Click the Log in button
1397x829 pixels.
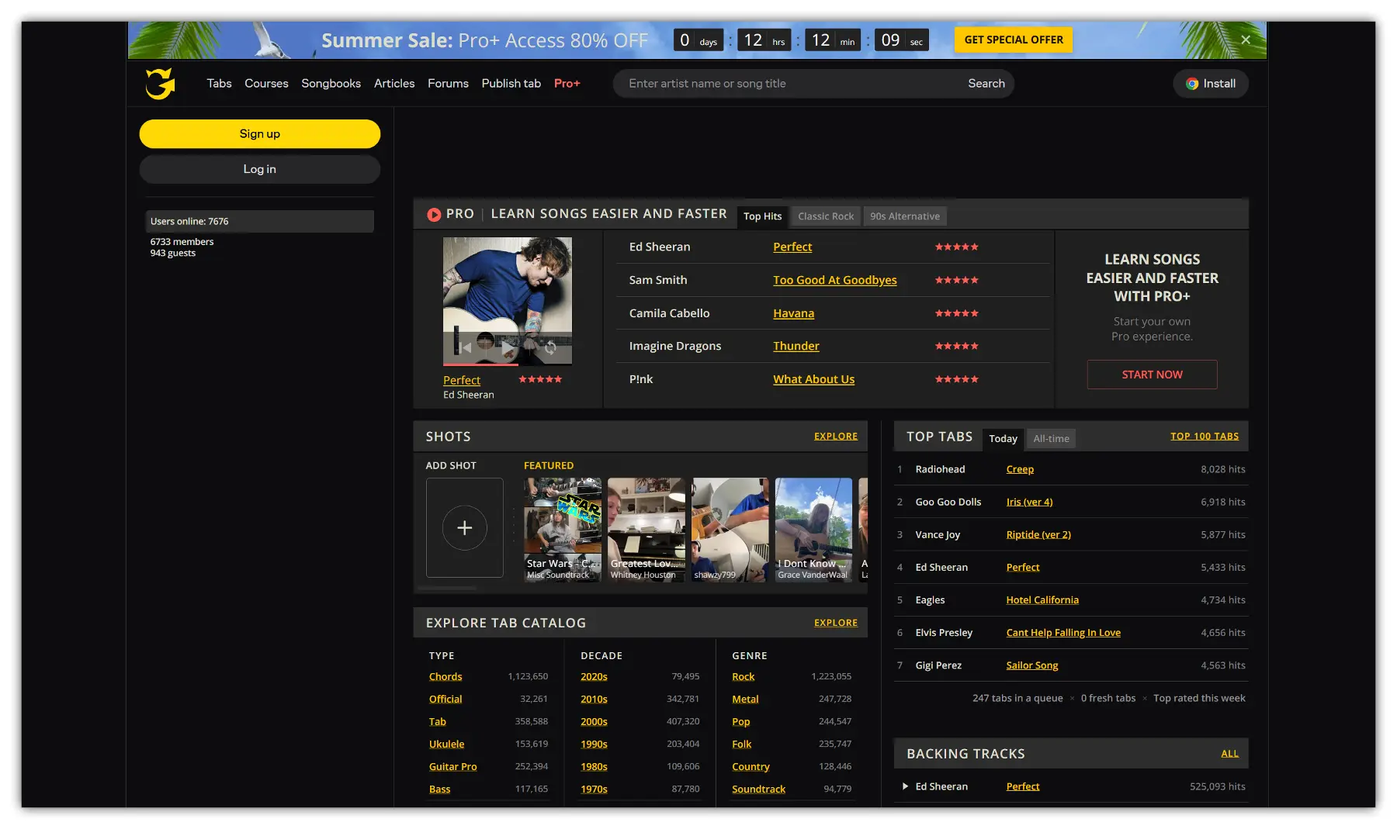[x=259, y=169]
